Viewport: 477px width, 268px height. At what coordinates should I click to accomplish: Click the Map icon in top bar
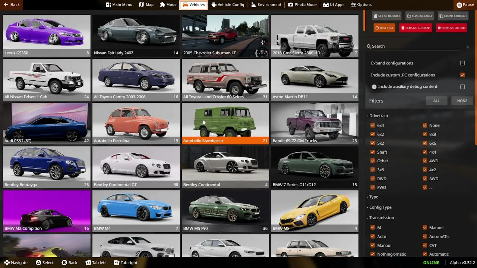click(141, 5)
